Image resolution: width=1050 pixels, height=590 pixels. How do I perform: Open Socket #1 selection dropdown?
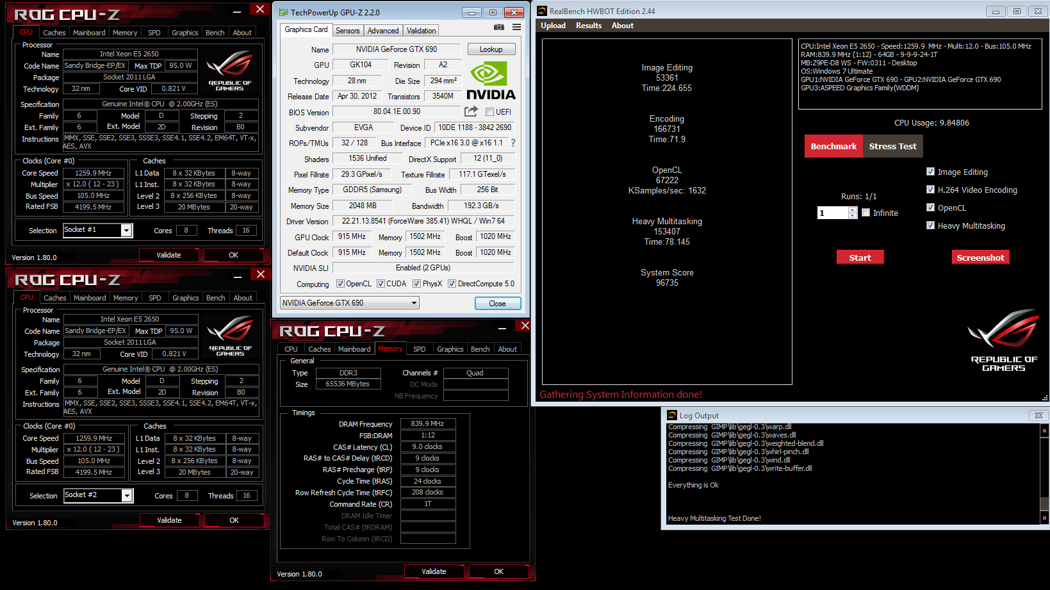point(126,231)
